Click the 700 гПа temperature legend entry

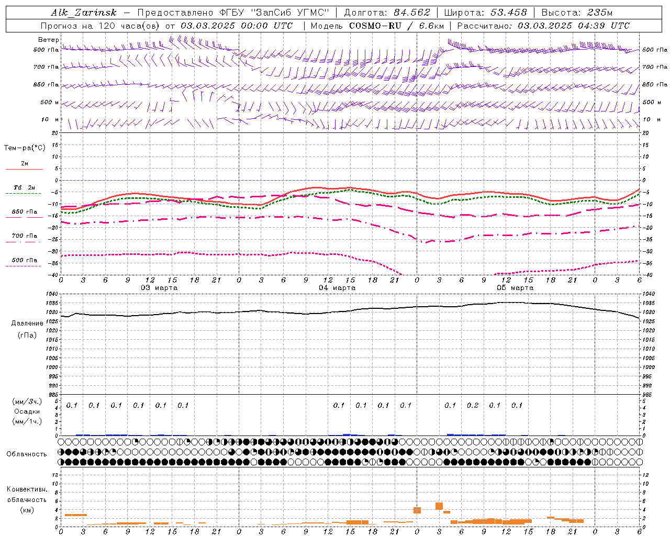[25, 236]
